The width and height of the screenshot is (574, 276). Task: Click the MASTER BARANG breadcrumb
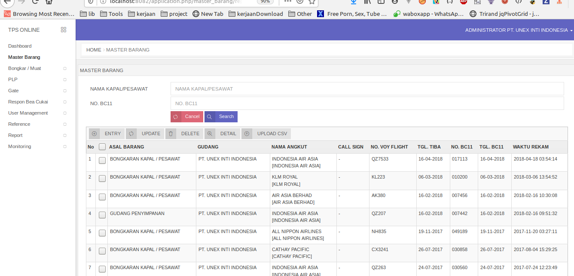click(x=128, y=50)
